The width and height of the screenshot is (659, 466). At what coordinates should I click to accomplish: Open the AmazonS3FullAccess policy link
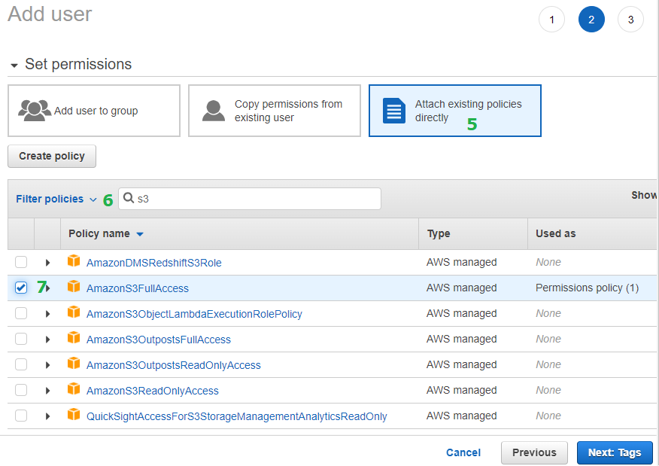click(138, 288)
